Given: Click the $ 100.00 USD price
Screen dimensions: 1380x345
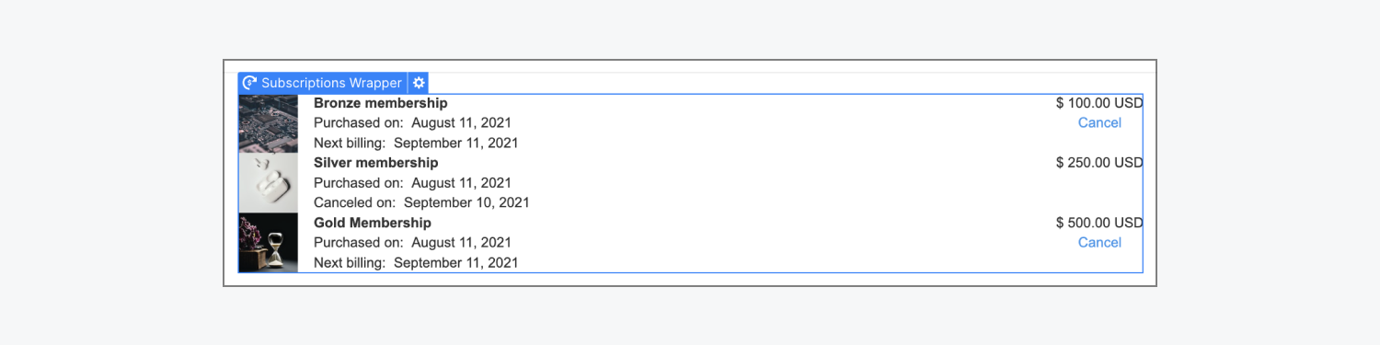Looking at the screenshot, I should 1099,103.
